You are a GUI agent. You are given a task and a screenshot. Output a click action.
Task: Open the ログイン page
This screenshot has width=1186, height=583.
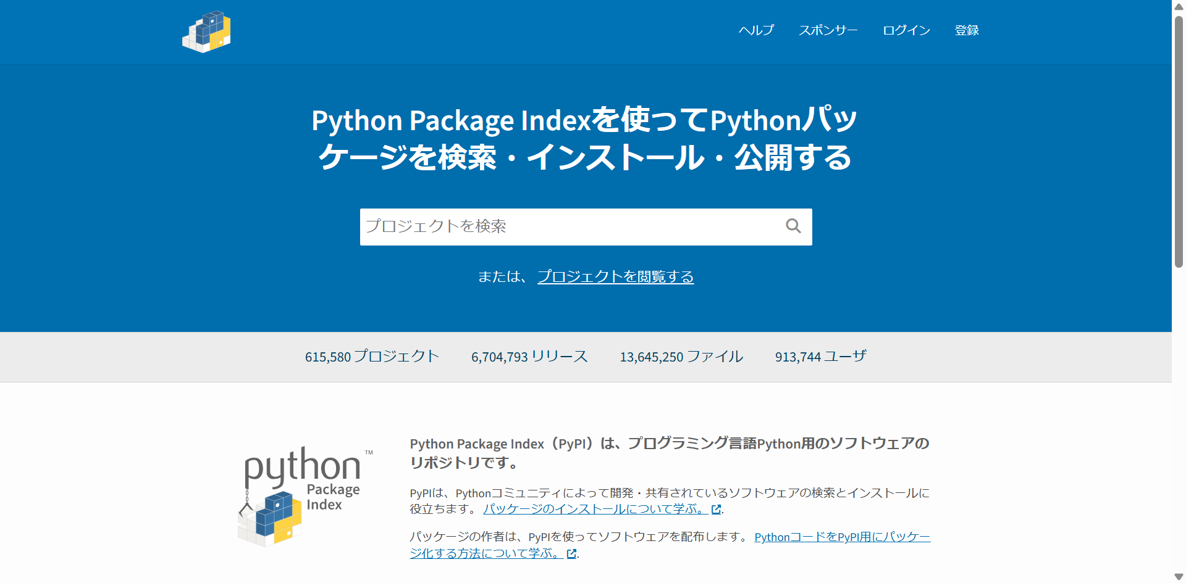point(906,30)
